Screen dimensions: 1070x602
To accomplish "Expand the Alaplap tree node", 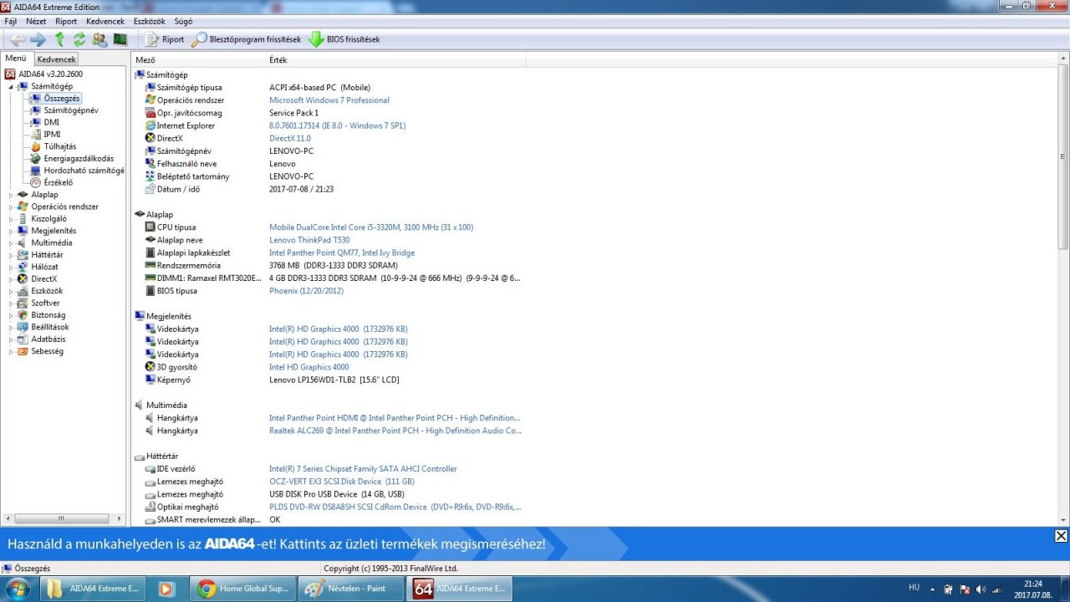I will click(11, 195).
